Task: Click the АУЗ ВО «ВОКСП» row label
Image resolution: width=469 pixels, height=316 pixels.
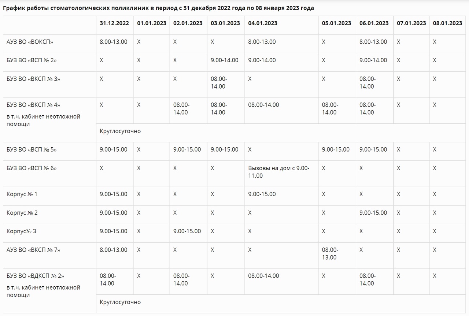Action: click(30, 42)
